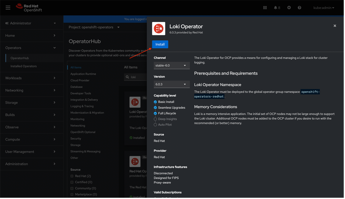Open the Project openshift-operators dropdown
Image resolution: width=345 pixels, height=199 pixels.
(x=94, y=27)
